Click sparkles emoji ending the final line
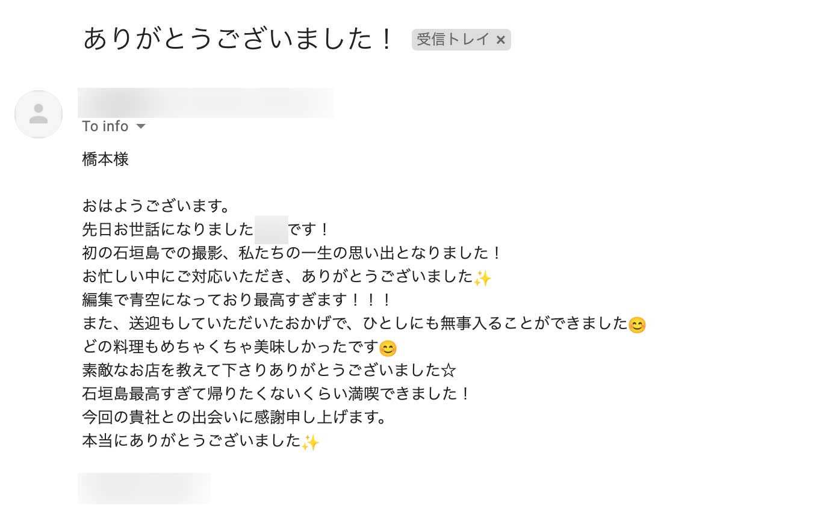Screen dimensions: 826x515 tap(310, 443)
